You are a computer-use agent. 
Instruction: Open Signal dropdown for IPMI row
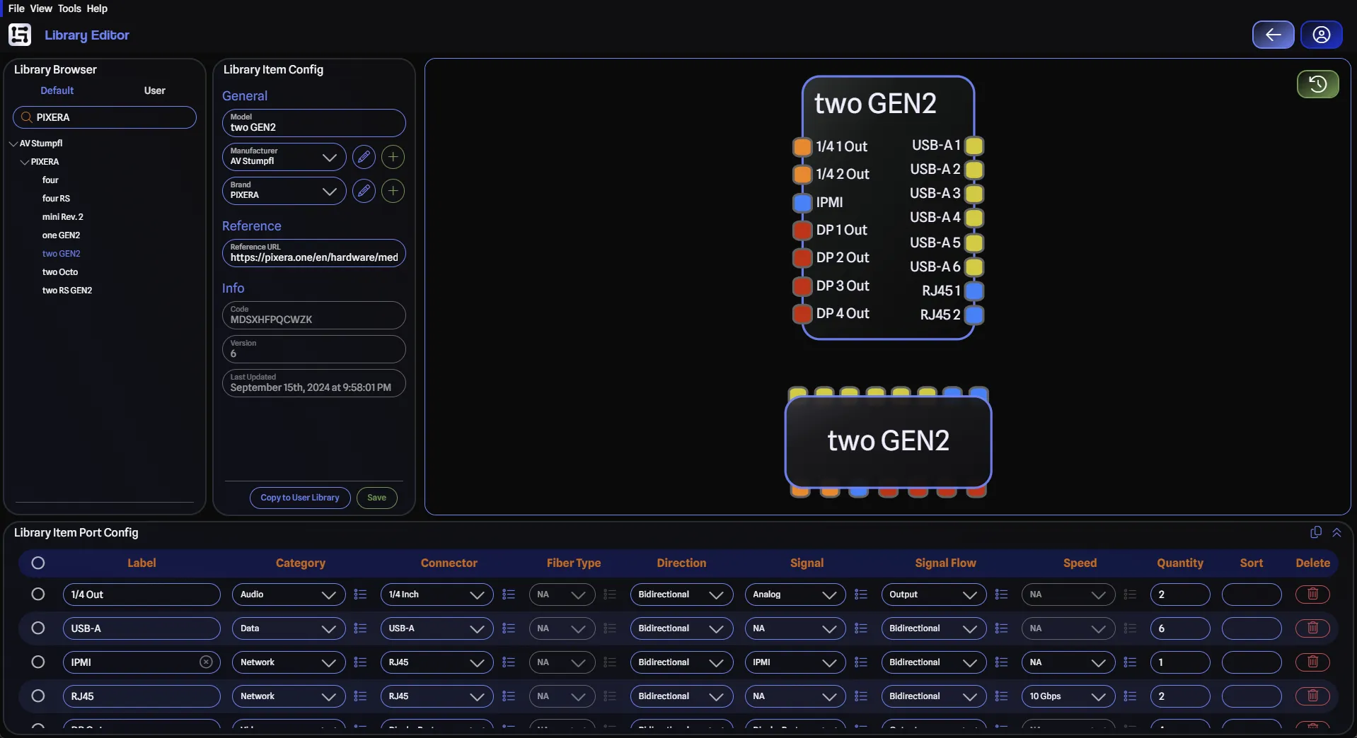coord(795,662)
